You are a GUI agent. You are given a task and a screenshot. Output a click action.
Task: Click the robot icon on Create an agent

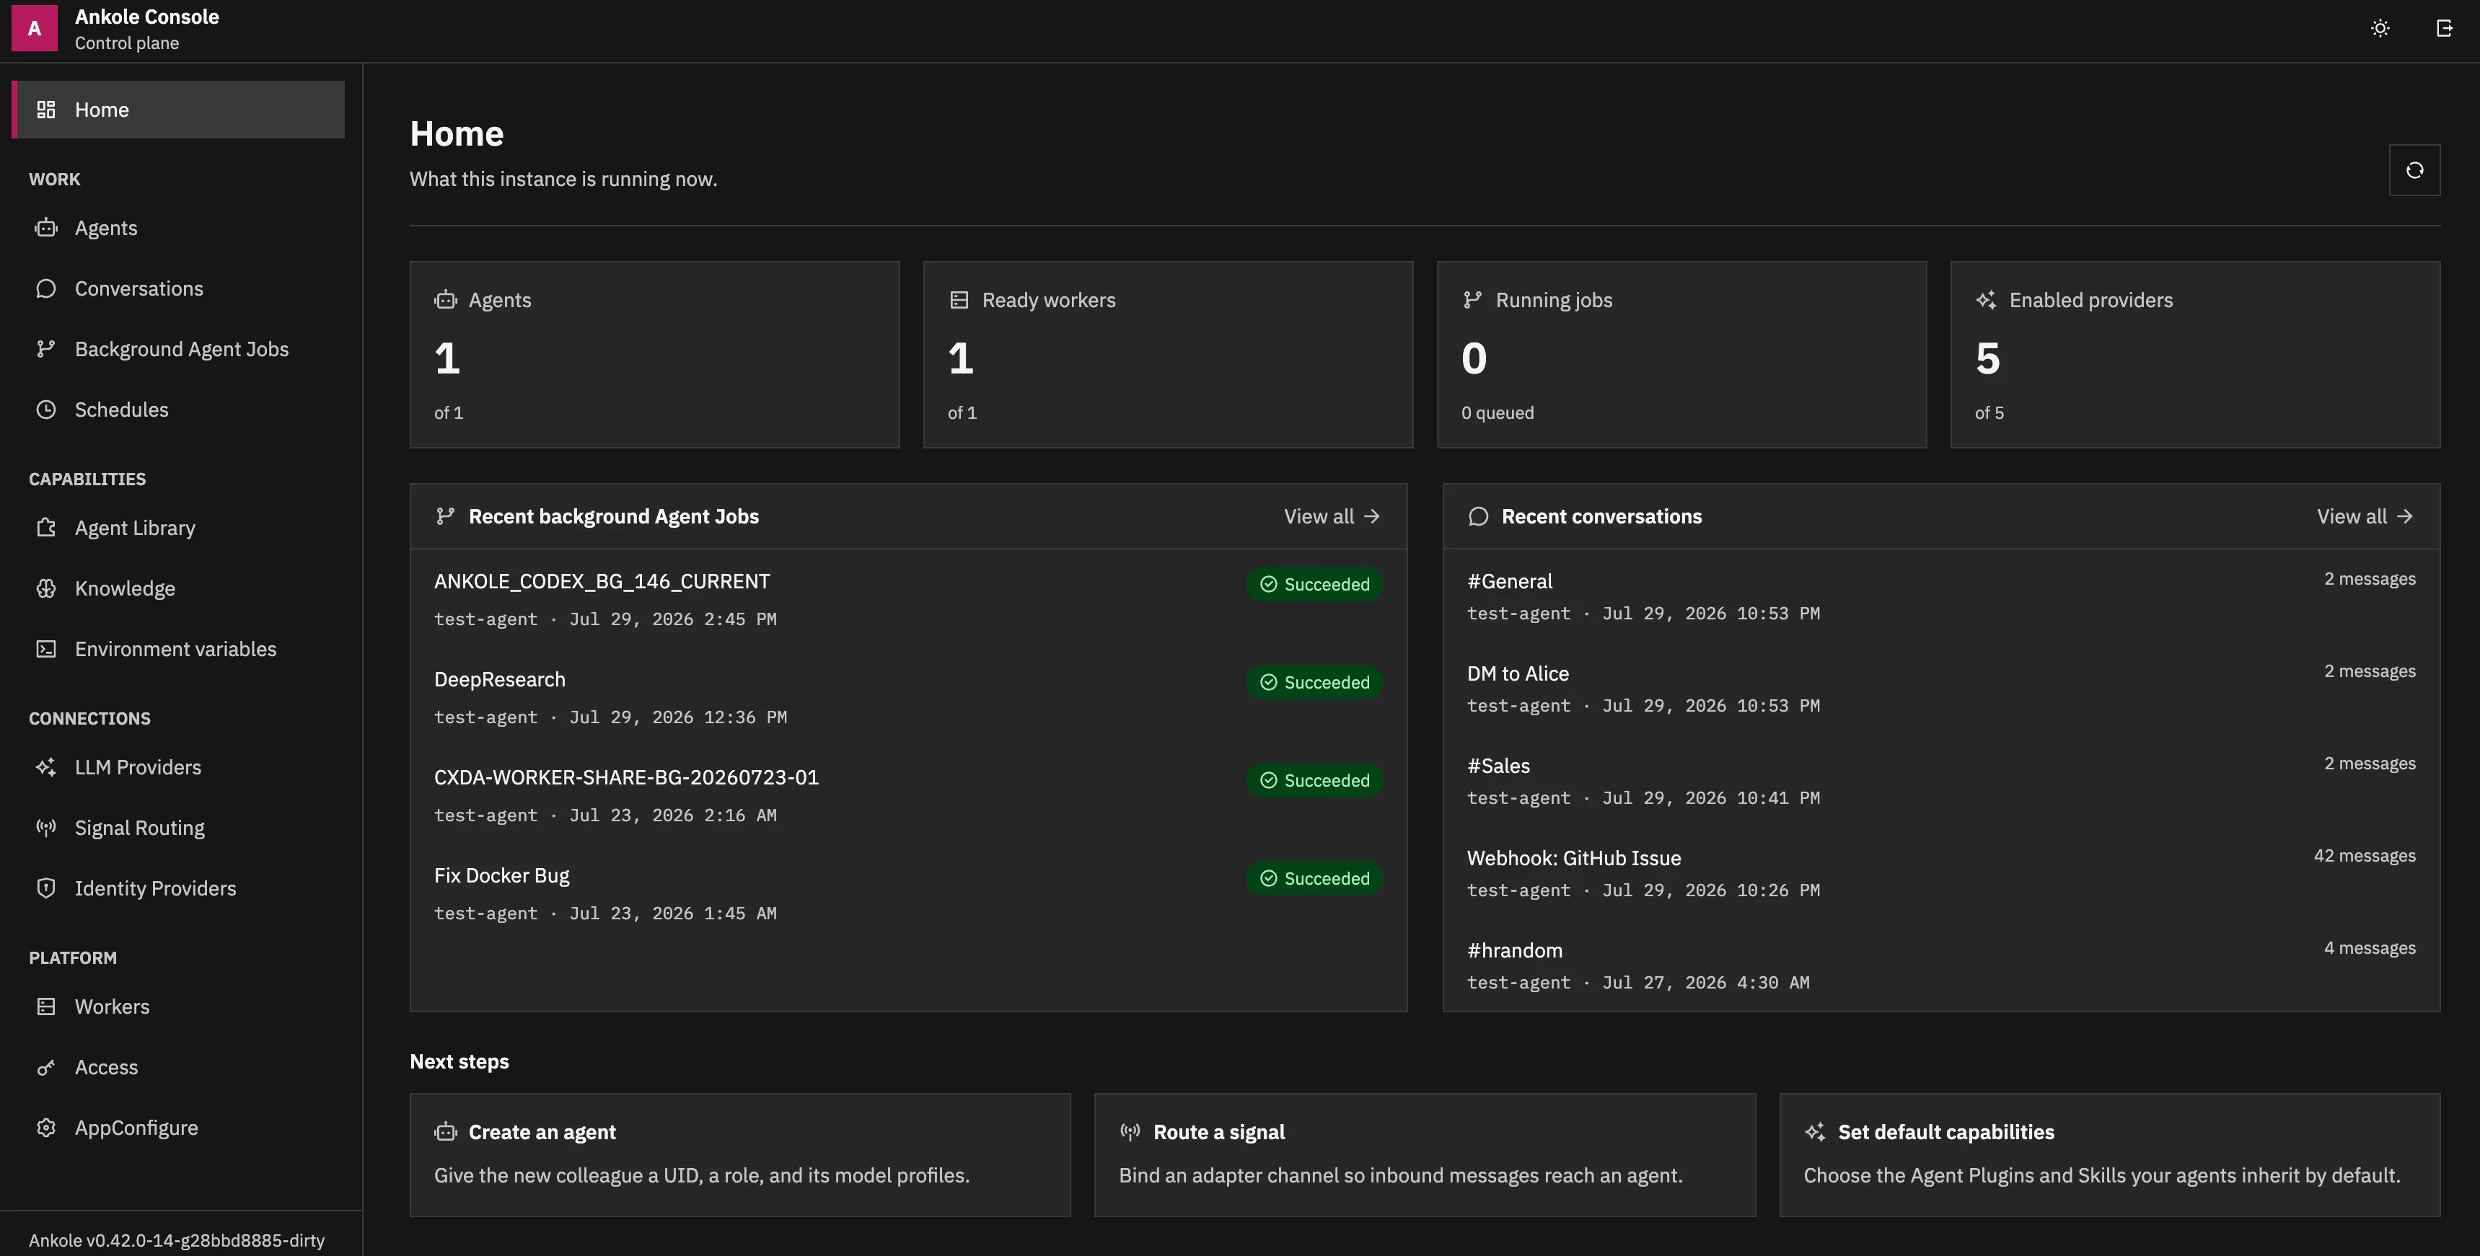pyautogui.click(x=445, y=1133)
